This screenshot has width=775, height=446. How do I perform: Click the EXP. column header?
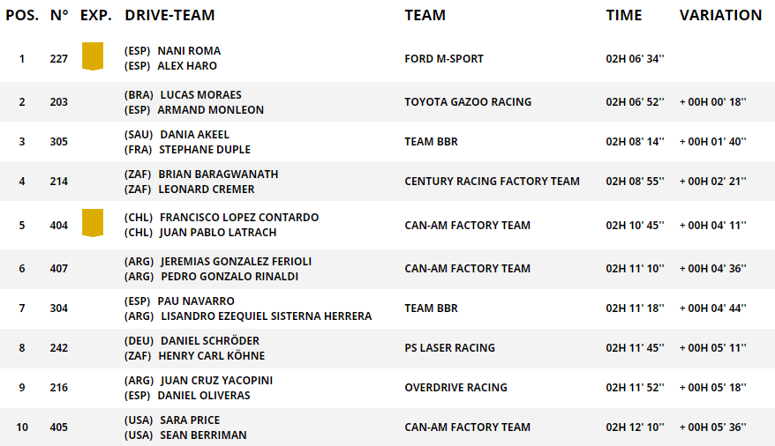[x=94, y=15]
